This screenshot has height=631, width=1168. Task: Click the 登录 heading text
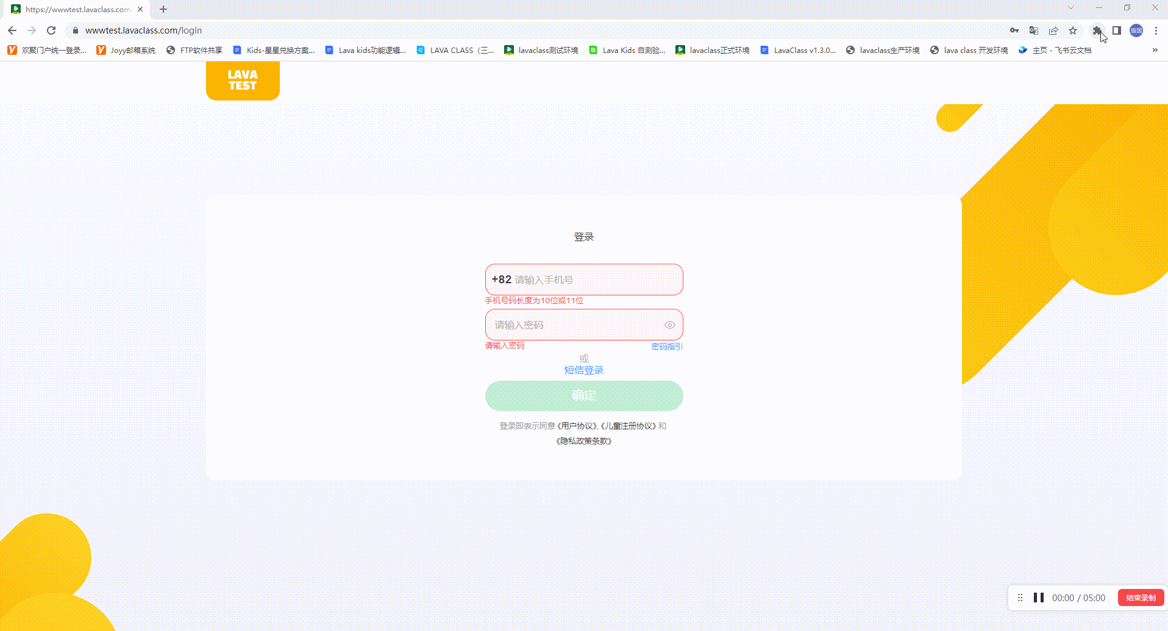(x=583, y=237)
